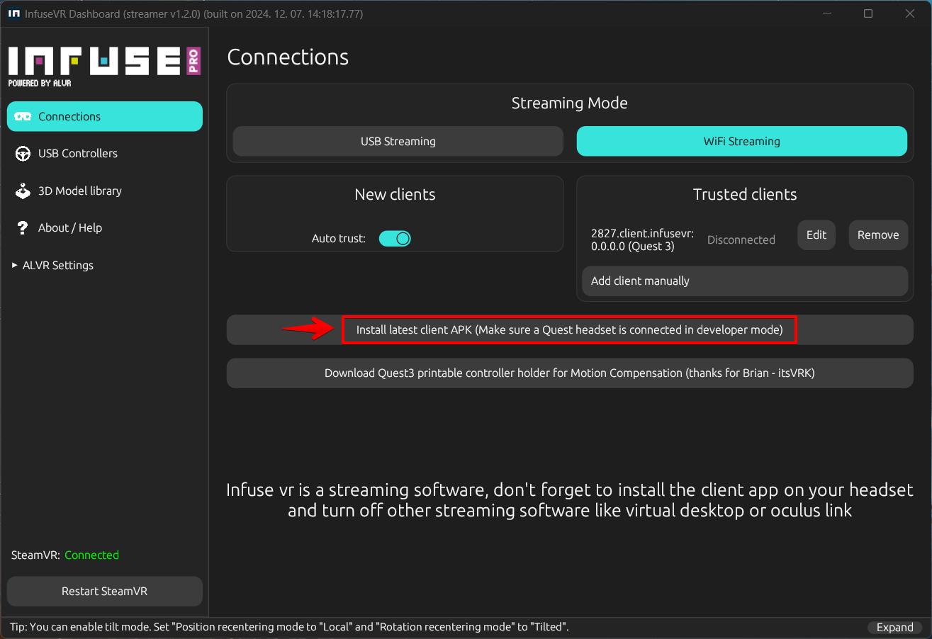Click Add client manually
The width and height of the screenshot is (932, 639).
pyautogui.click(x=744, y=281)
